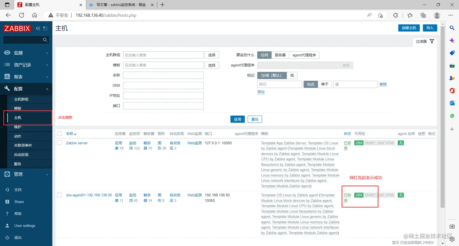Tick the zbx-agent01 row checkbox
Viewport: 459px width, 246px height.
coord(59,195)
